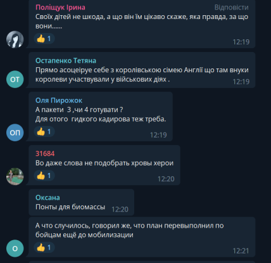This screenshot has width=271, height=263.
Task: Click the 12:19 timestamp on Оля Пирожок's message
Action: pyautogui.click(x=158, y=135)
